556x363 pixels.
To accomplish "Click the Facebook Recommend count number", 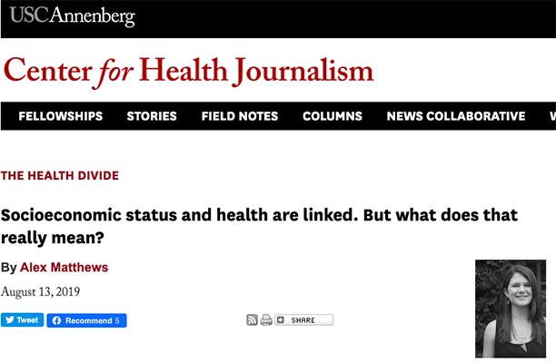I will coord(117,320).
